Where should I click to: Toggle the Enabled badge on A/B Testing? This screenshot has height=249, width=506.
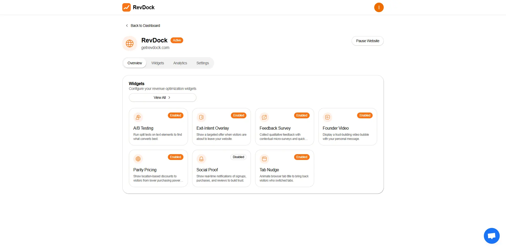coord(176,115)
